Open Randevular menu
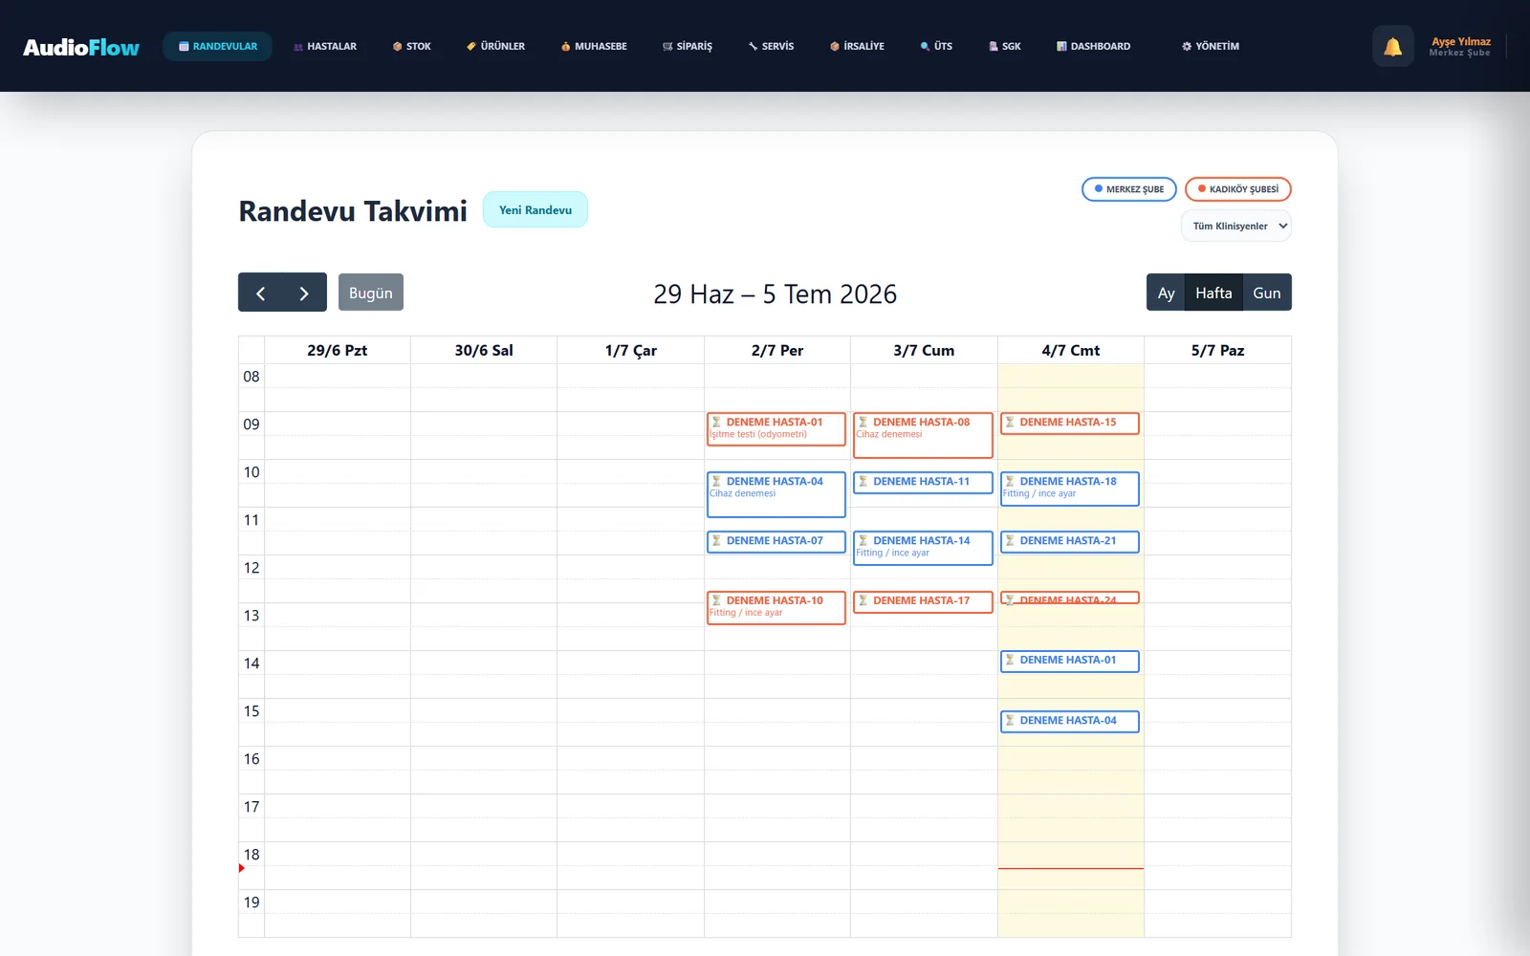Viewport: 1530px width, 956px height. tap(217, 46)
